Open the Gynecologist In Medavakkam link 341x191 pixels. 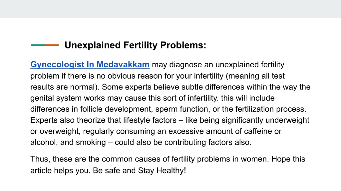[x=90, y=65]
